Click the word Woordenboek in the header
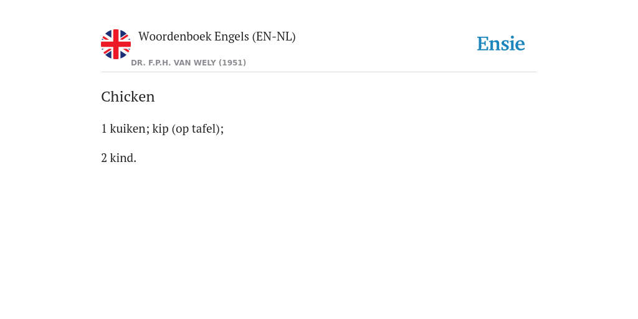638x319 pixels. (174, 37)
